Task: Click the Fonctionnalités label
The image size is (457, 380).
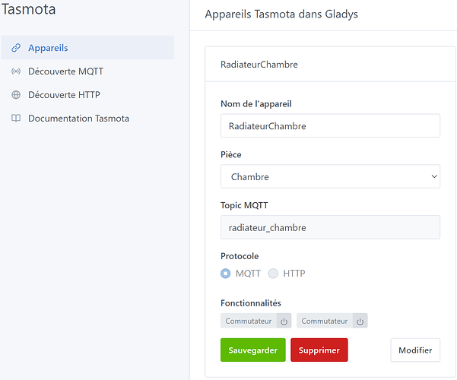Action: click(x=251, y=303)
